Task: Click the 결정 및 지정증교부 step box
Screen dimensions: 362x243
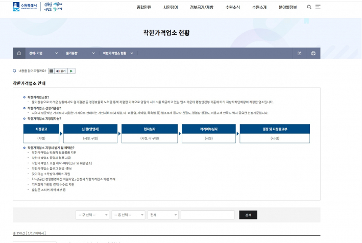Action: [275, 134]
